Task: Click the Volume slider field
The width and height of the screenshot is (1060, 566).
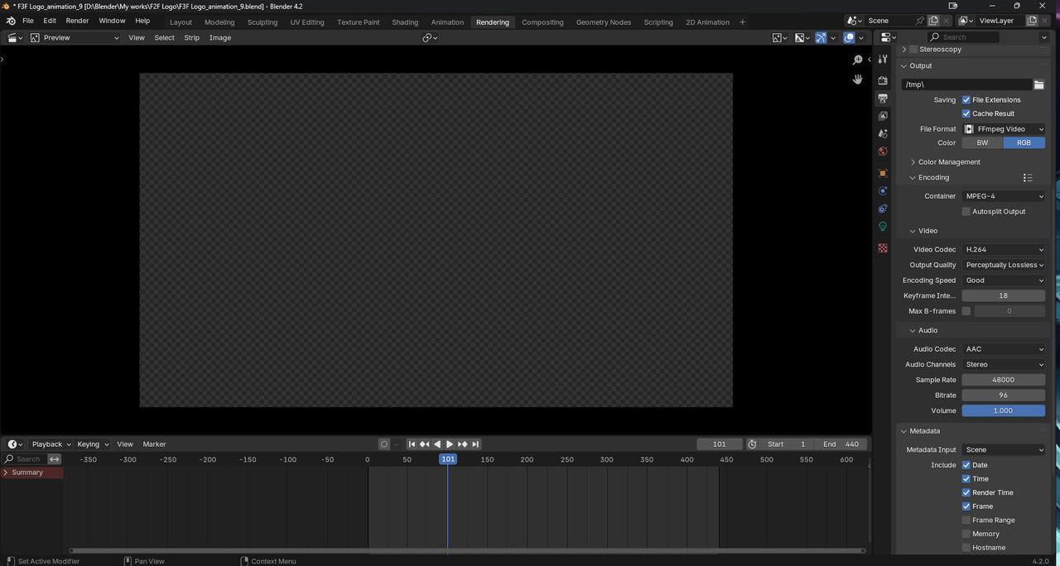Action: point(1003,410)
